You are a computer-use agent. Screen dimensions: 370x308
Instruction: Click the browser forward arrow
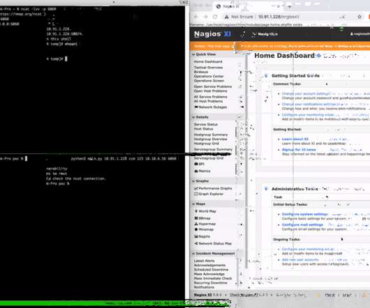tap(205, 17)
